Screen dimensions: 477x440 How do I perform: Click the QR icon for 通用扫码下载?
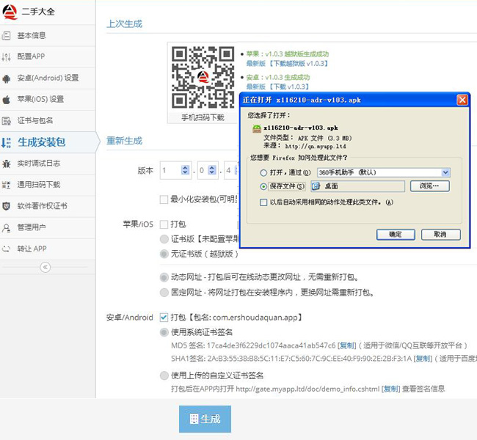[6, 185]
